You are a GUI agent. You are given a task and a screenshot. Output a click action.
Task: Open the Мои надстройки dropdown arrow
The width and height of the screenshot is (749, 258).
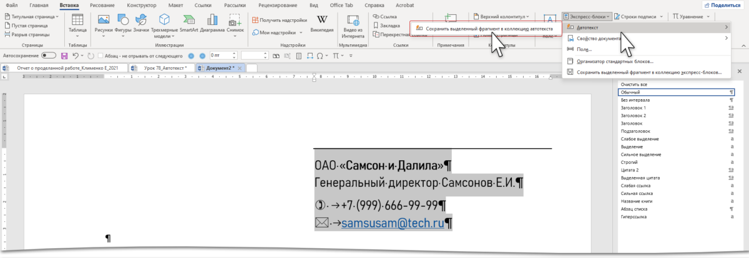pyautogui.click(x=301, y=32)
